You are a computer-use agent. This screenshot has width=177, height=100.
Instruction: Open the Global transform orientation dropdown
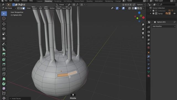click(61, 5)
